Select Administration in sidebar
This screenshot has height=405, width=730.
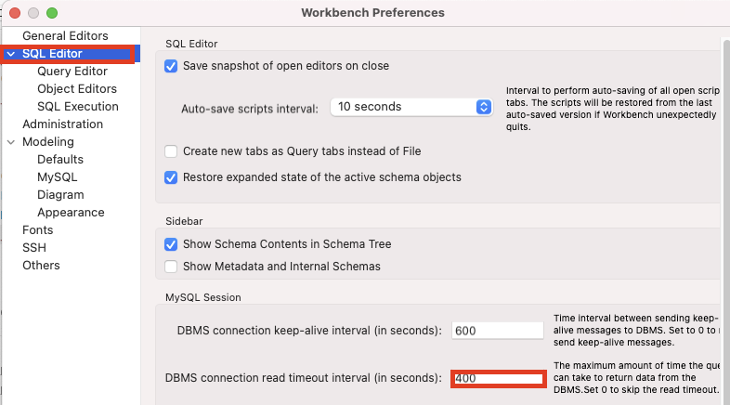(62, 124)
